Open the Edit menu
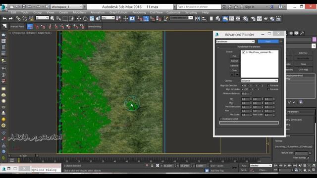 coord(13,12)
